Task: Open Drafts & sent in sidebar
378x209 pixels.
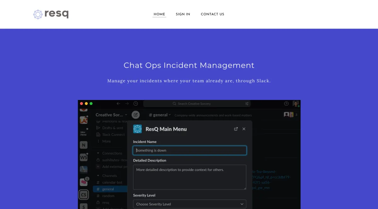Action: coord(110,128)
